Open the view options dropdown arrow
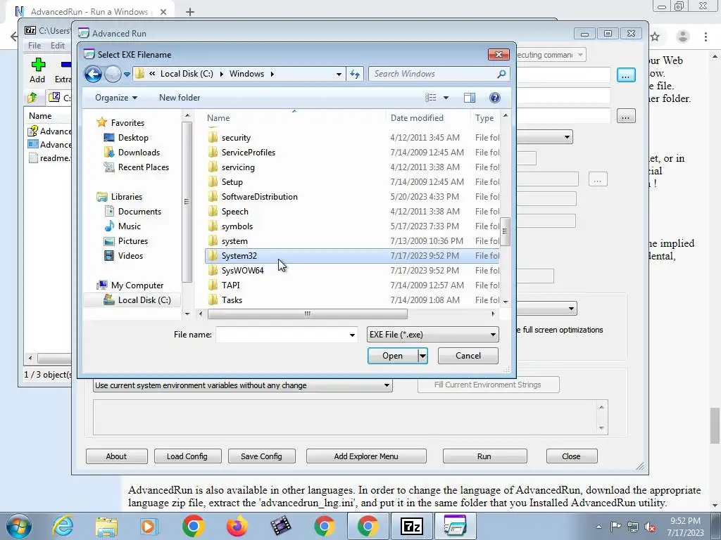This screenshot has width=721, height=540. pos(446,98)
